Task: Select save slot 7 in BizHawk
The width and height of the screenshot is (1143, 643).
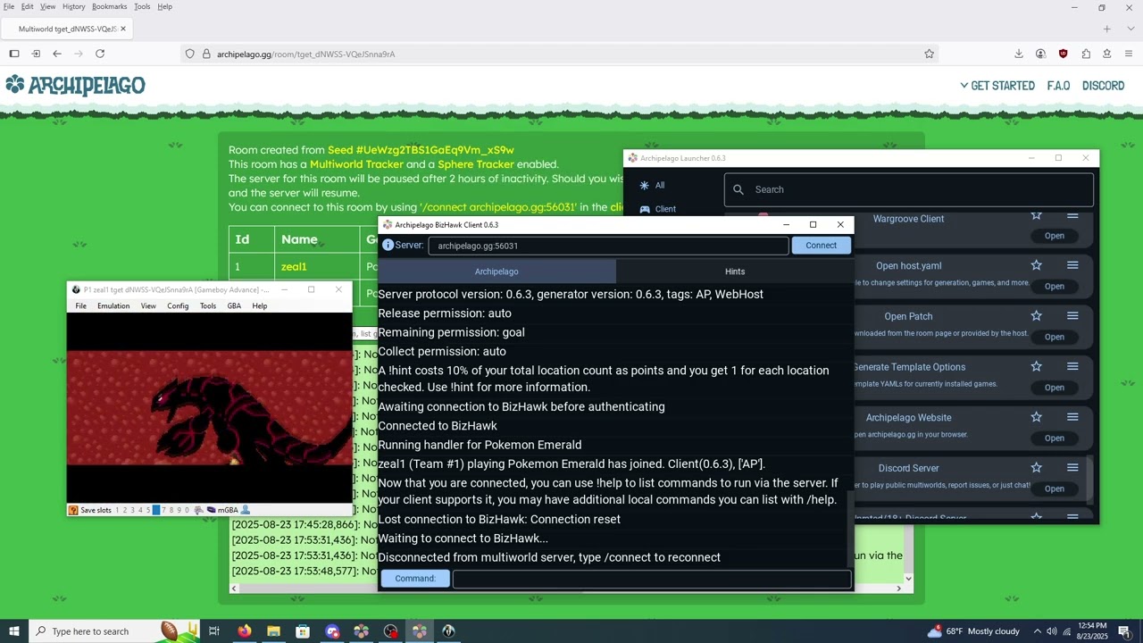Action: pos(163,510)
